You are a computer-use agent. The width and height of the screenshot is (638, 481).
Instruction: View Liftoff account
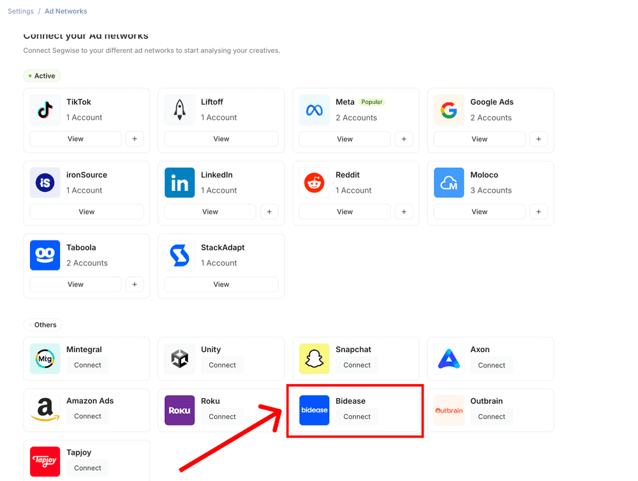[x=221, y=139]
